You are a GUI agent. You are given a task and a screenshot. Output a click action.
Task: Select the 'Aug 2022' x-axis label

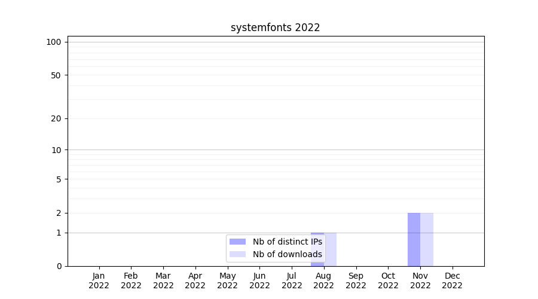click(323, 280)
